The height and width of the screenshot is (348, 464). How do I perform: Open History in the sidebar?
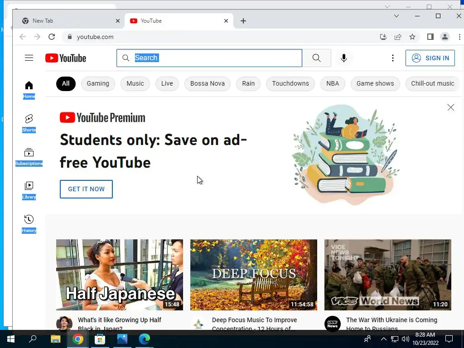[x=29, y=224]
